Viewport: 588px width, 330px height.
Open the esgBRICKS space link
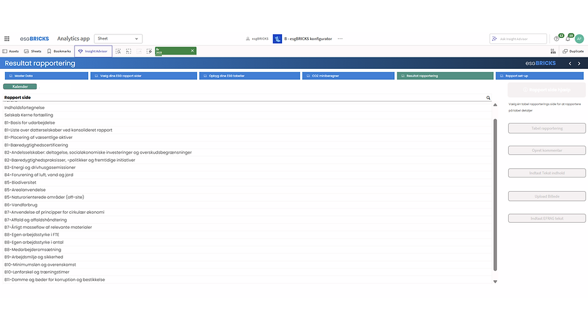click(x=257, y=38)
